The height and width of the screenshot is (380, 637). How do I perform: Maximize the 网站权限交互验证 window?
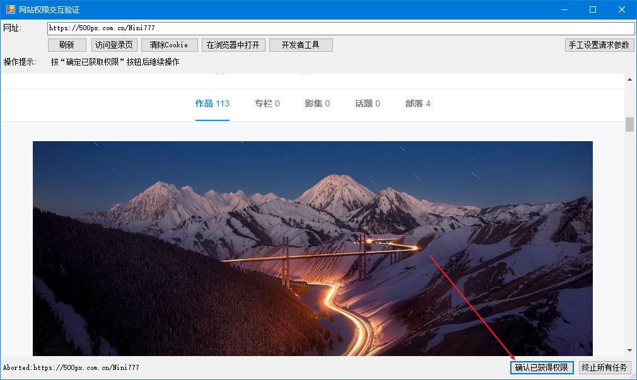coord(593,9)
